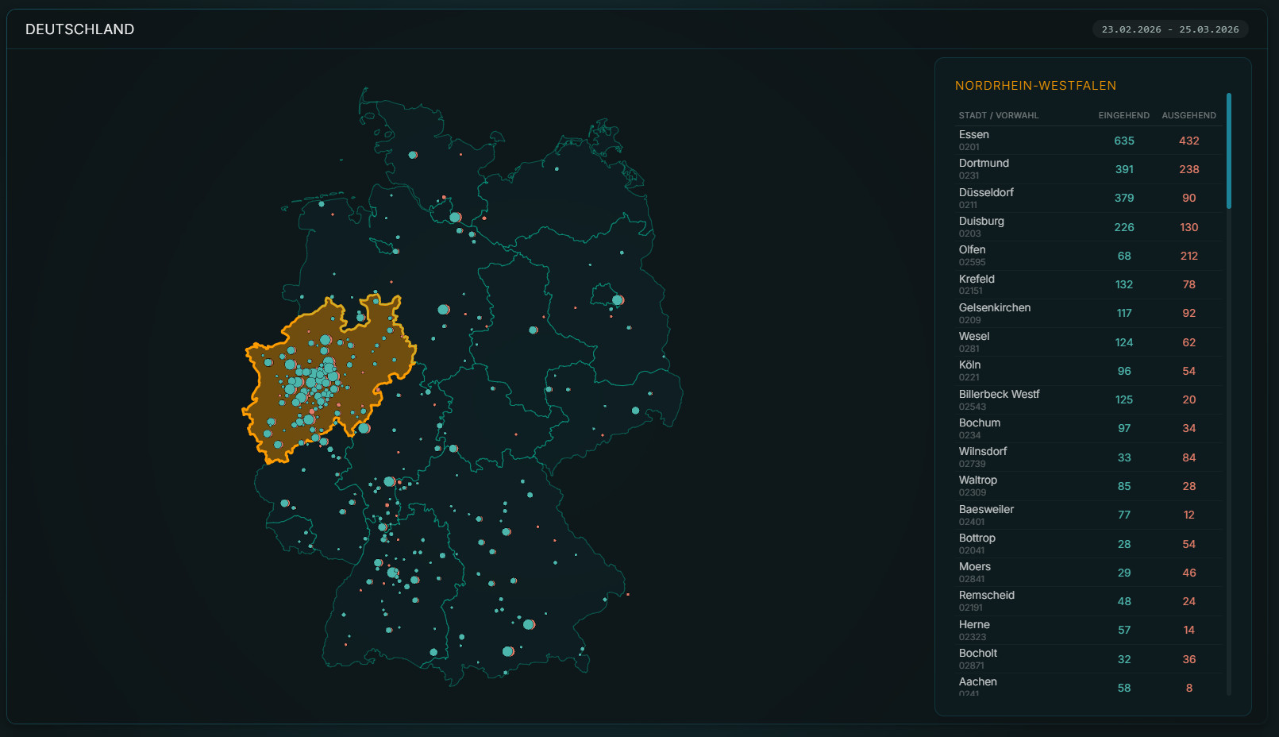Select the Dortmund row in the list
The width and height of the screenshot is (1279, 737).
[1088, 169]
